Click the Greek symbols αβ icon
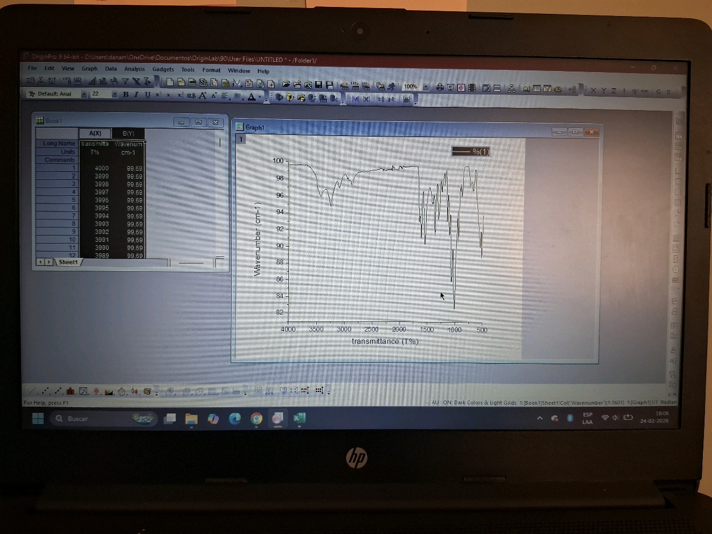Screen dimensions: 712x534 pyautogui.click(x=191, y=96)
